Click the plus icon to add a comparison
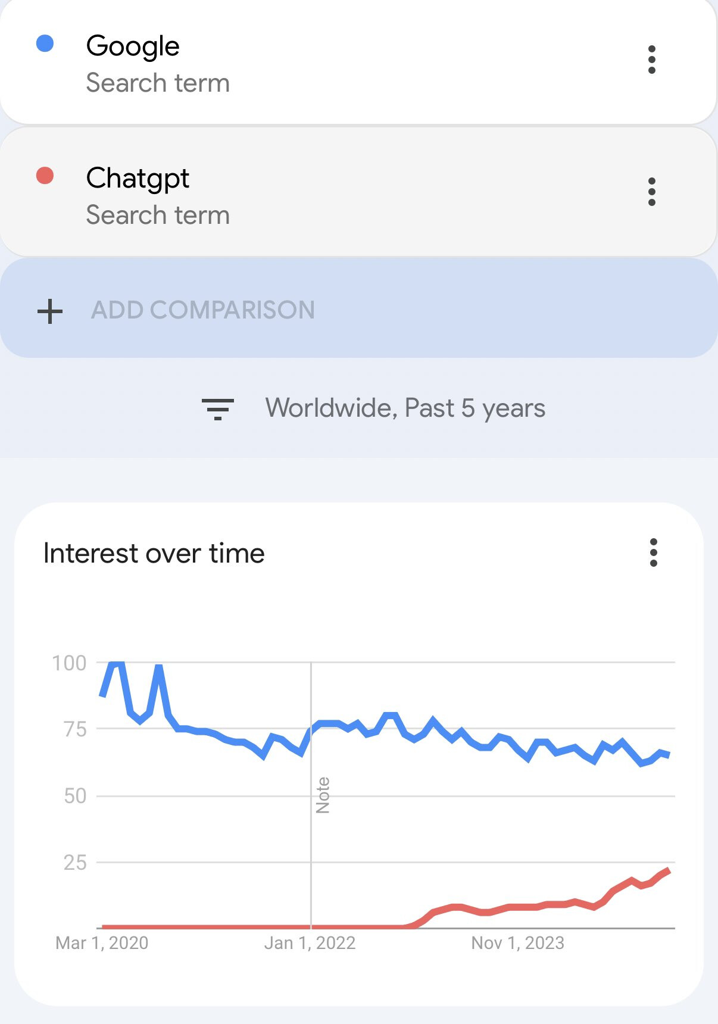718x1024 pixels. tap(50, 311)
